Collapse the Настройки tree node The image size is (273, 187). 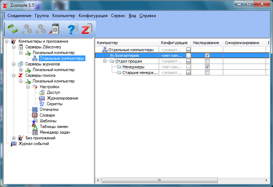point(28,87)
